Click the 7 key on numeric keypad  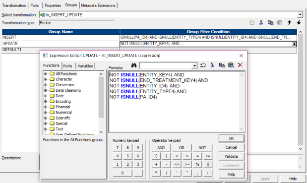coord(118,148)
